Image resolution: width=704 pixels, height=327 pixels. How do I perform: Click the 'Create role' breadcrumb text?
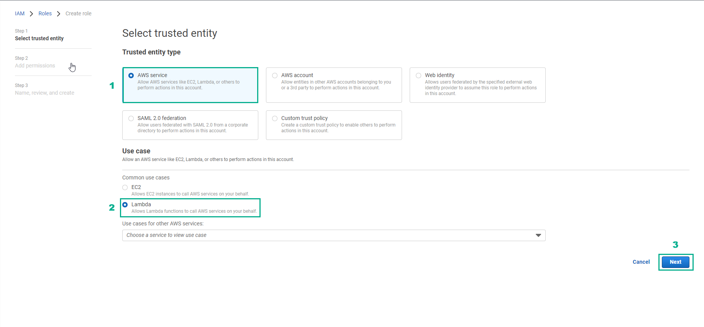(x=79, y=13)
